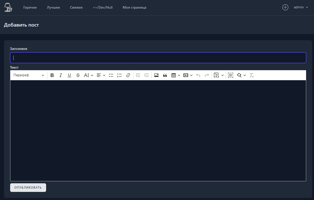Insert a bulleted list
The image size is (314, 200).
point(111,75)
